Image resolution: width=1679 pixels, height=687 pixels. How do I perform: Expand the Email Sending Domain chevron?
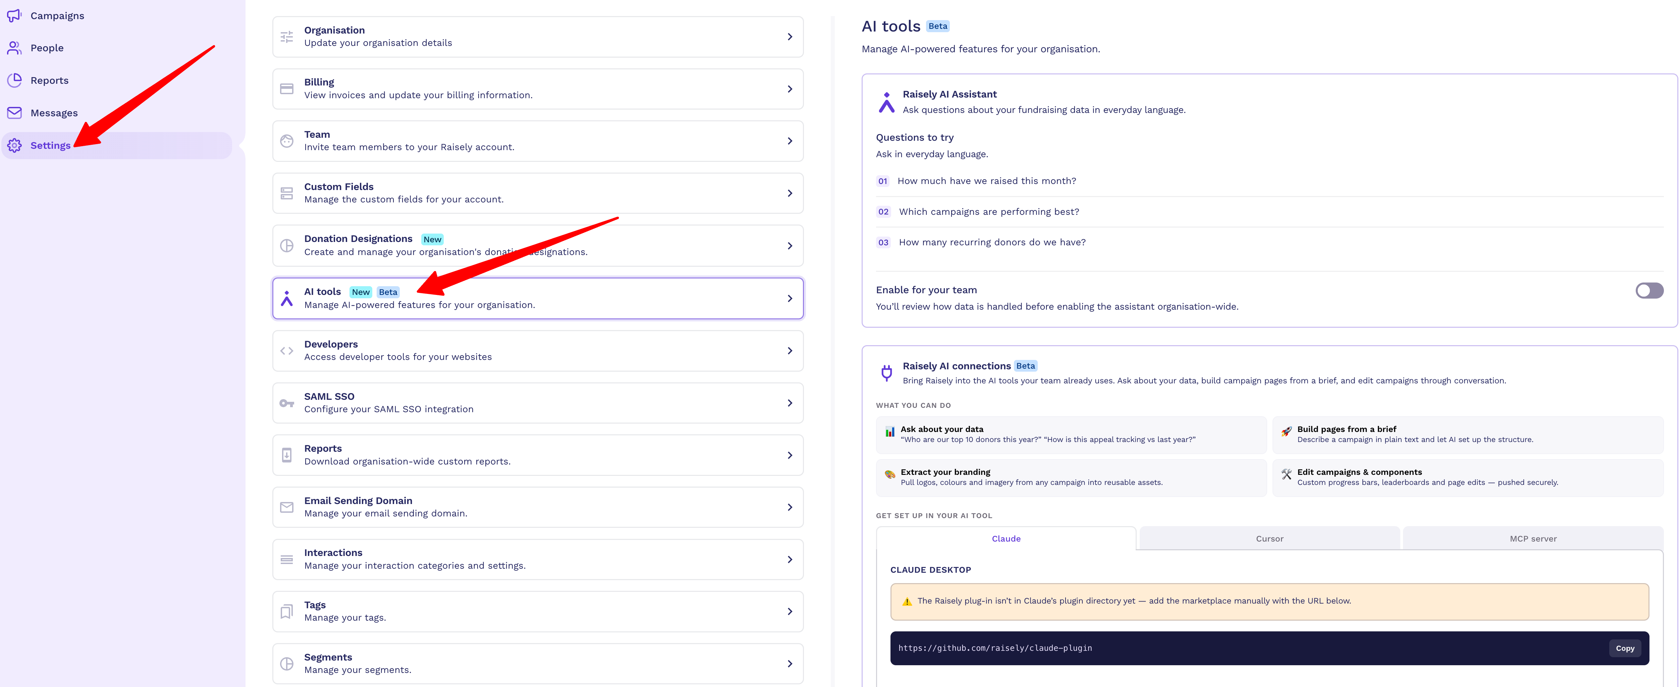click(789, 507)
